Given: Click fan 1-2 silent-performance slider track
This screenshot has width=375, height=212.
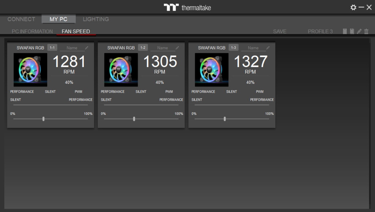Looking at the screenshot, I should click(141, 105).
